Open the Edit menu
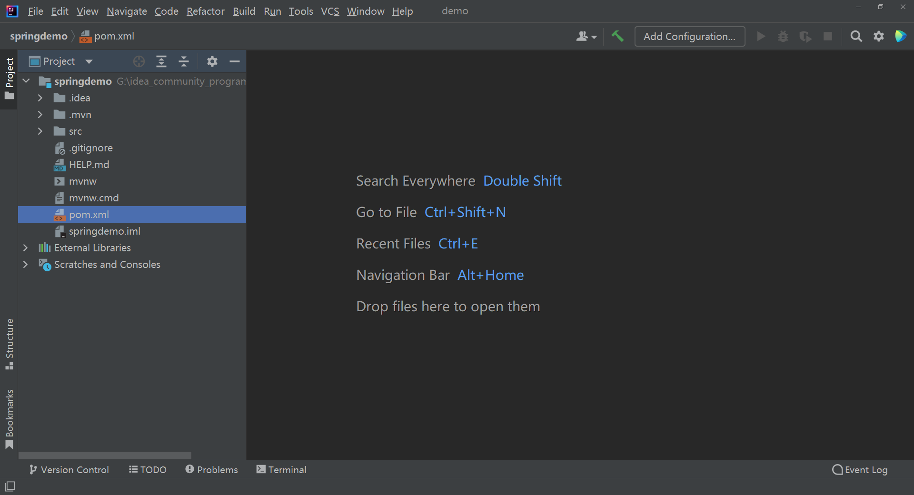 [x=60, y=11]
